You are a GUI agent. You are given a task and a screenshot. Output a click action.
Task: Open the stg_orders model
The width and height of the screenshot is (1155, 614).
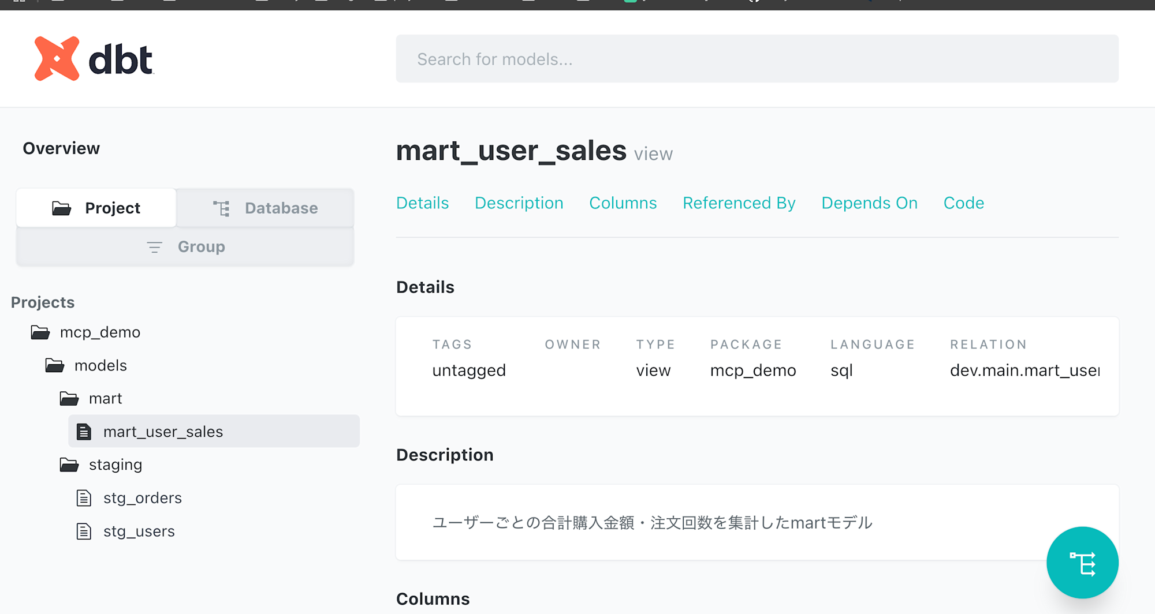tap(142, 498)
